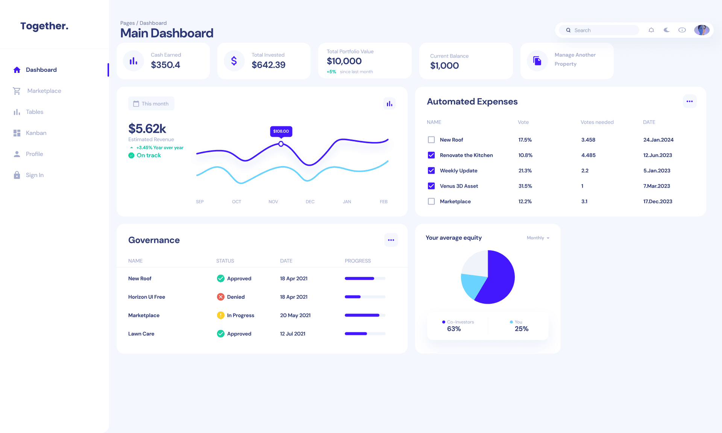This screenshot has height=433, width=722.
Task: Toggle dark mode with the moon icon
Action: (x=666, y=30)
